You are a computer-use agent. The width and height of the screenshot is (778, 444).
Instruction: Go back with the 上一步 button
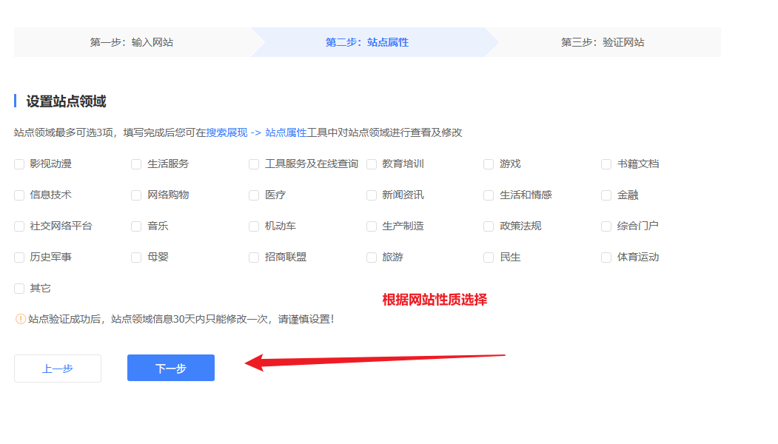click(58, 368)
